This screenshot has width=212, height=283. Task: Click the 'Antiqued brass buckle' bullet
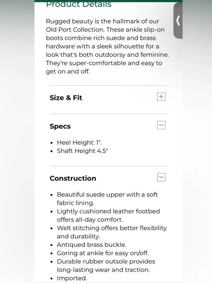coord(92,245)
